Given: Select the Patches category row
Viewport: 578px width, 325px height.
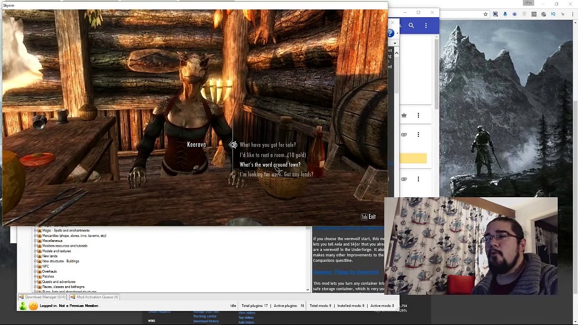Looking at the screenshot, I should 48,276.
